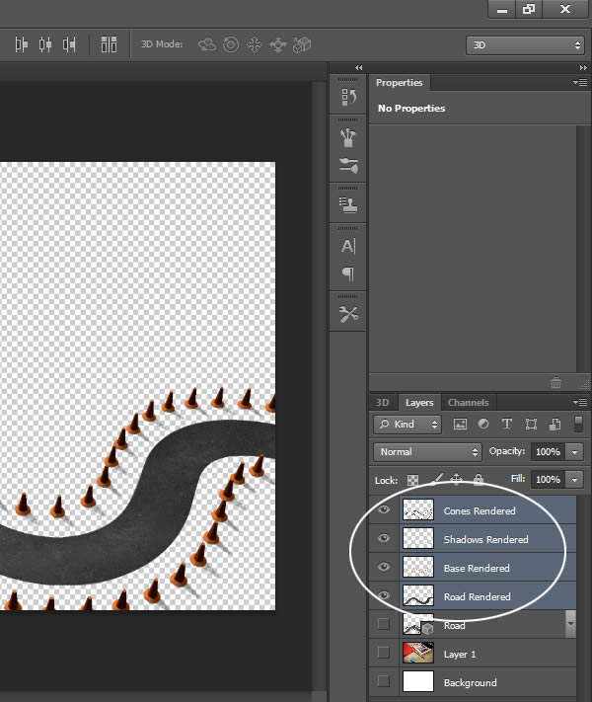Hide the Road Rendered layer
The height and width of the screenshot is (702, 592).
tap(384, 596)
